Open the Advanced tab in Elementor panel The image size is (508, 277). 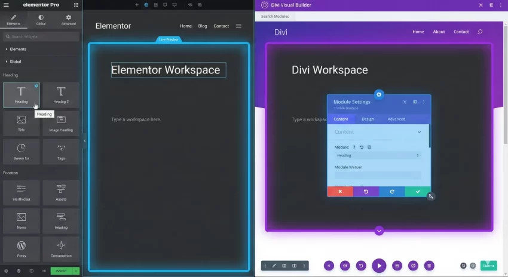68,20
